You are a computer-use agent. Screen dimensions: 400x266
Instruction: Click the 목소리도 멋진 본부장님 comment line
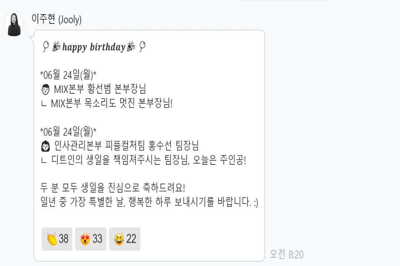tap(107, 103)
